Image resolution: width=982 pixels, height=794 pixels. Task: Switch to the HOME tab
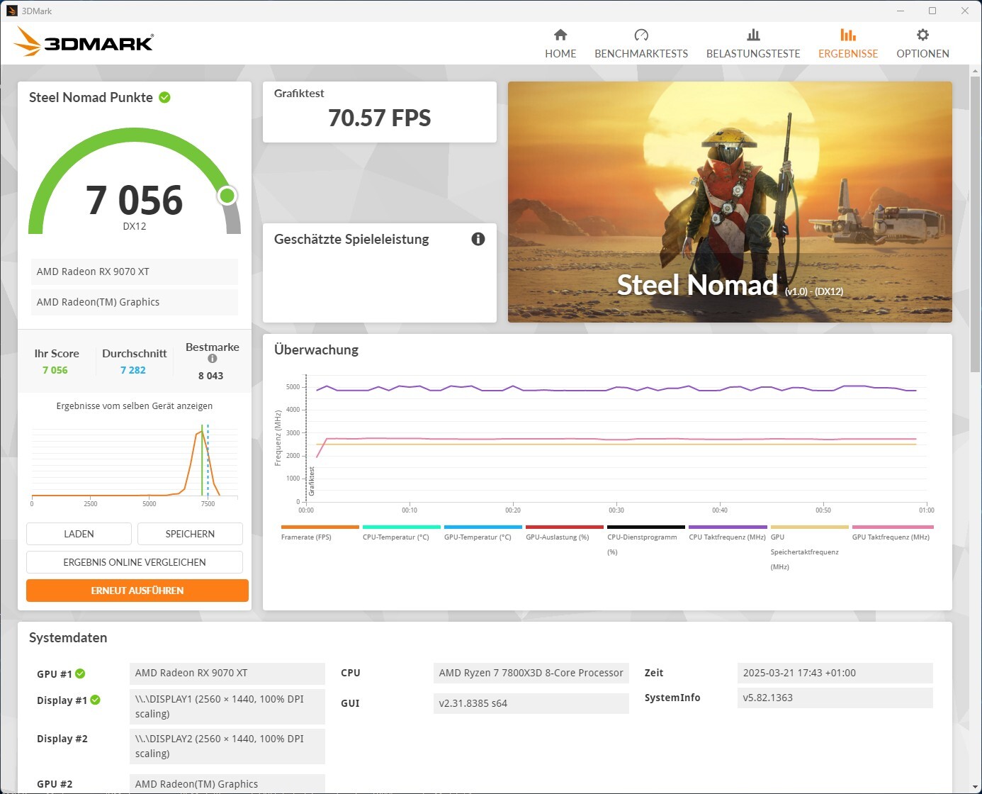(560, 43)
